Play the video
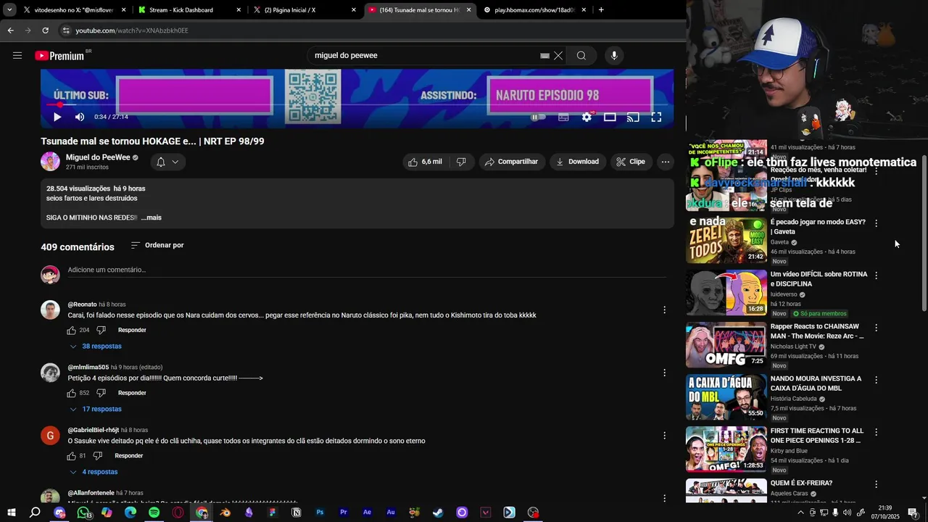The image size is (928, 522). (x=57, y=117)
